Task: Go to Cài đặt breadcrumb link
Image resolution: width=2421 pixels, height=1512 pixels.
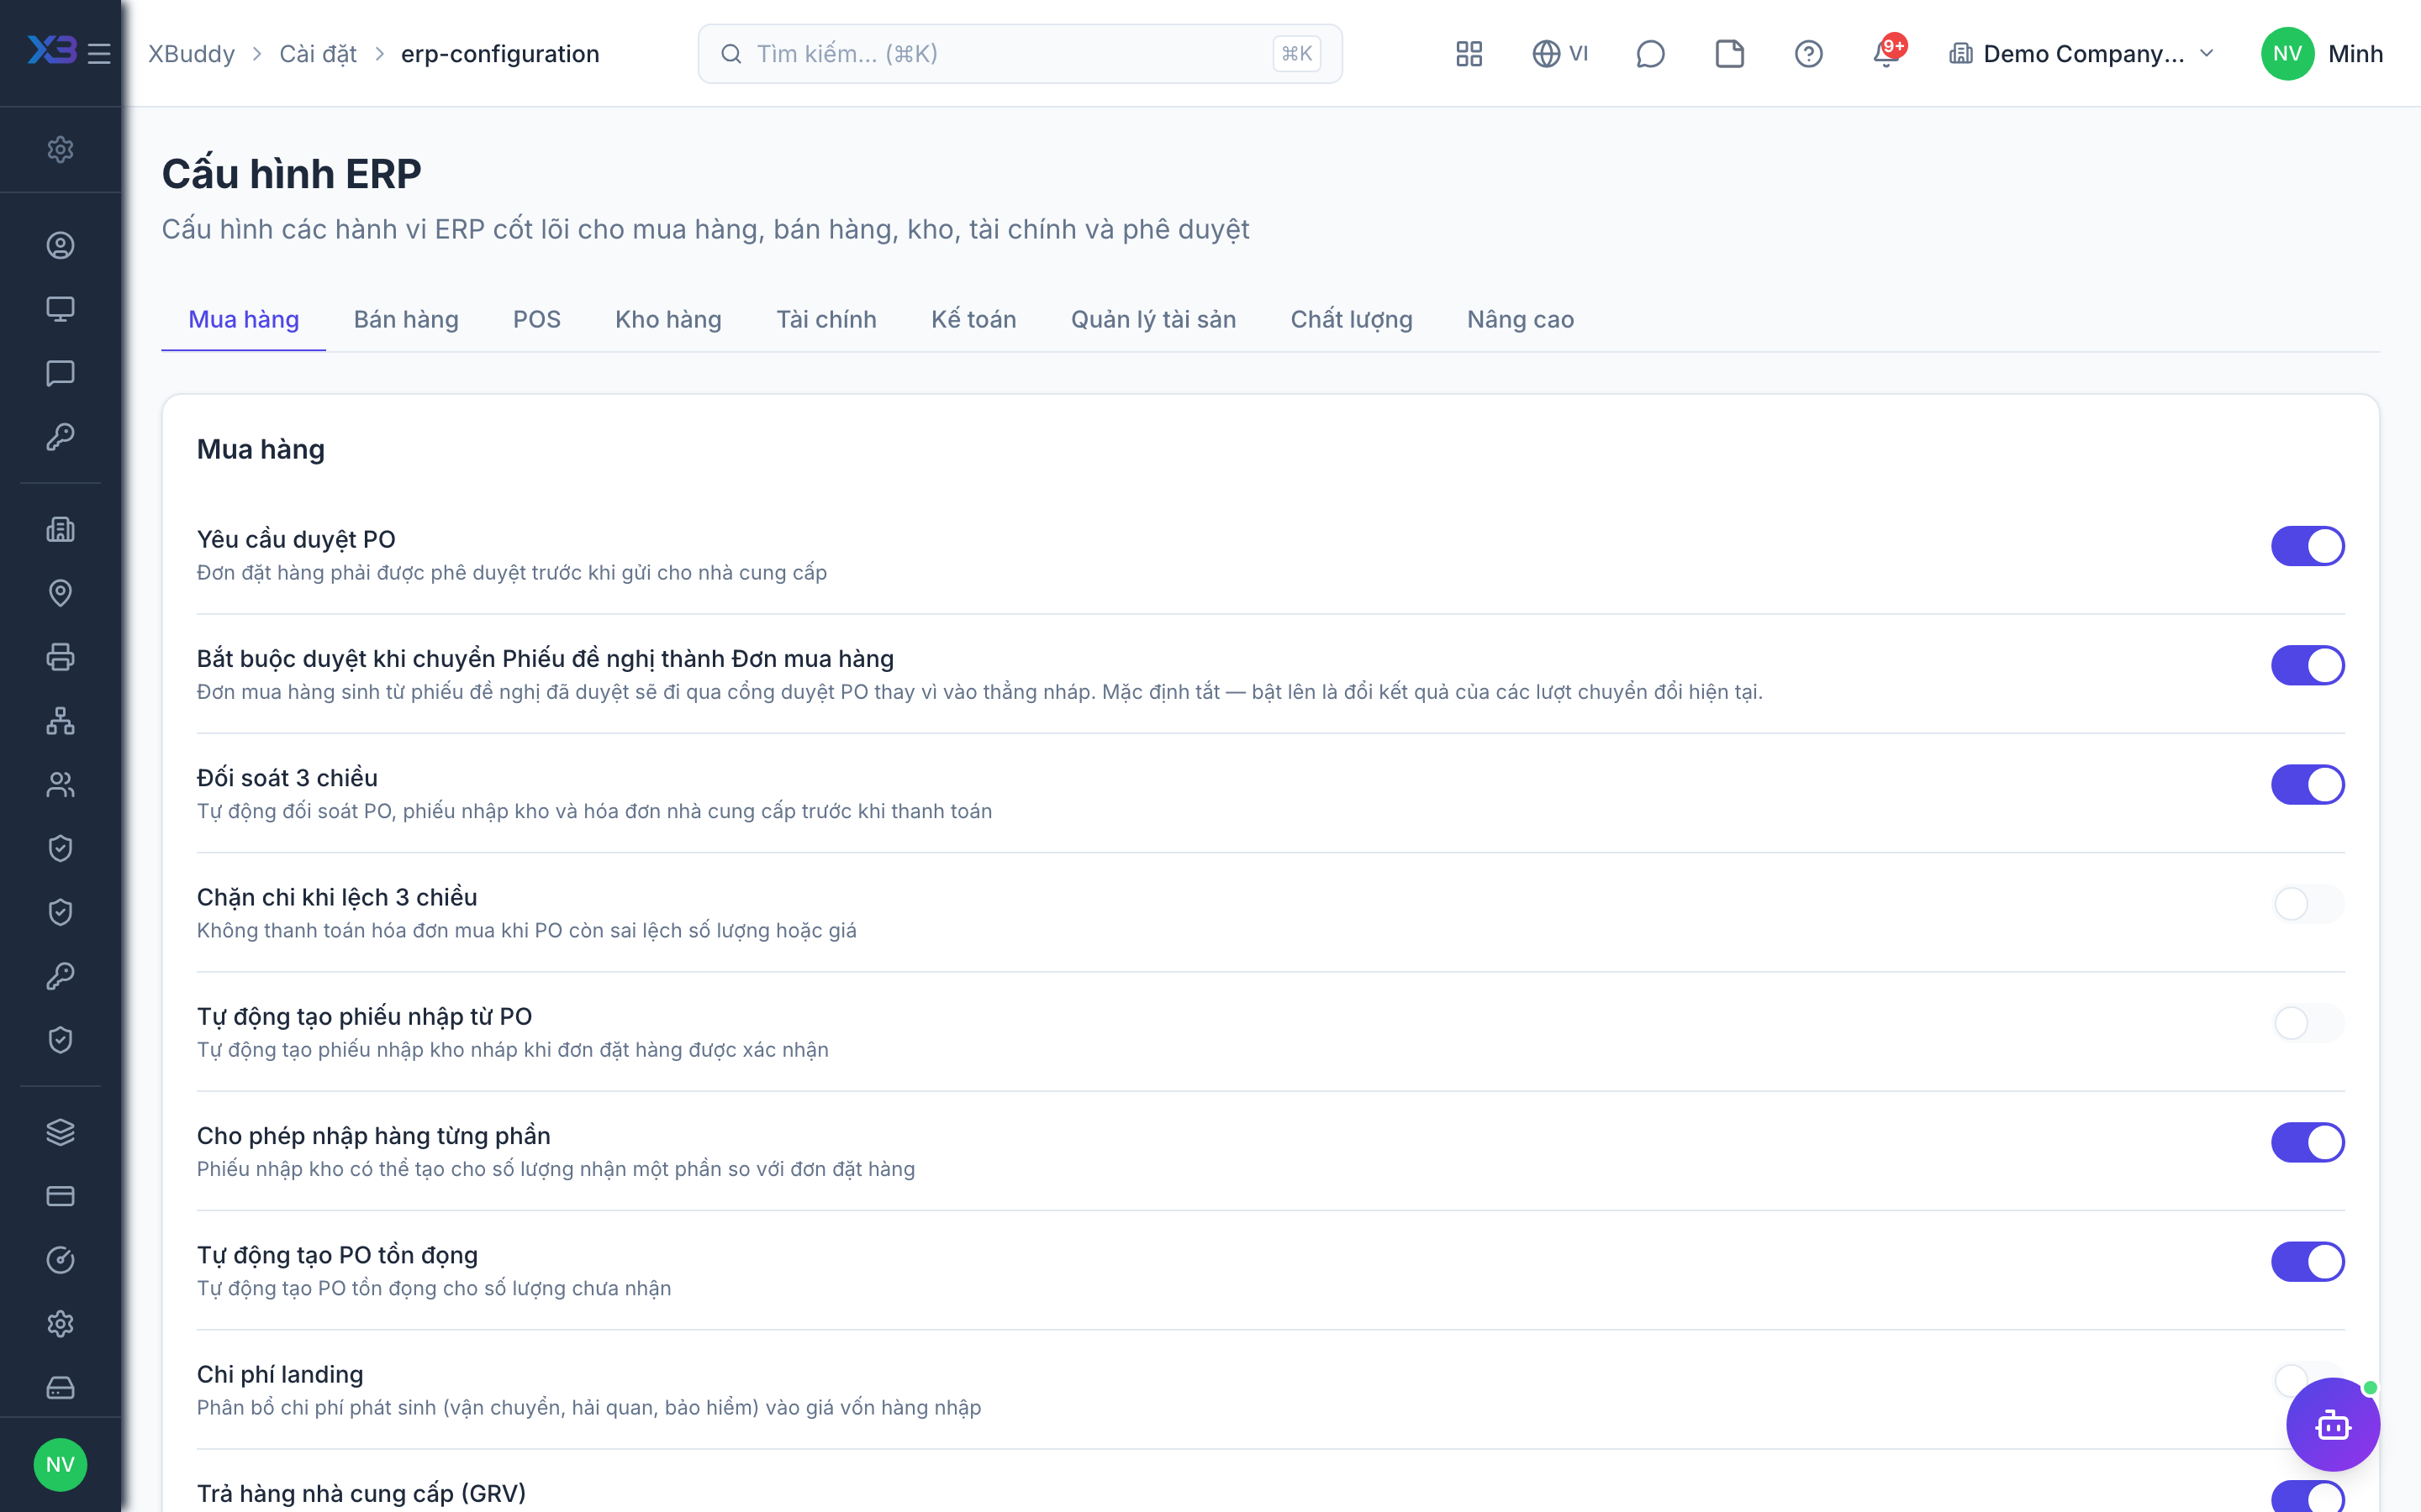Action: coord(318,54)
